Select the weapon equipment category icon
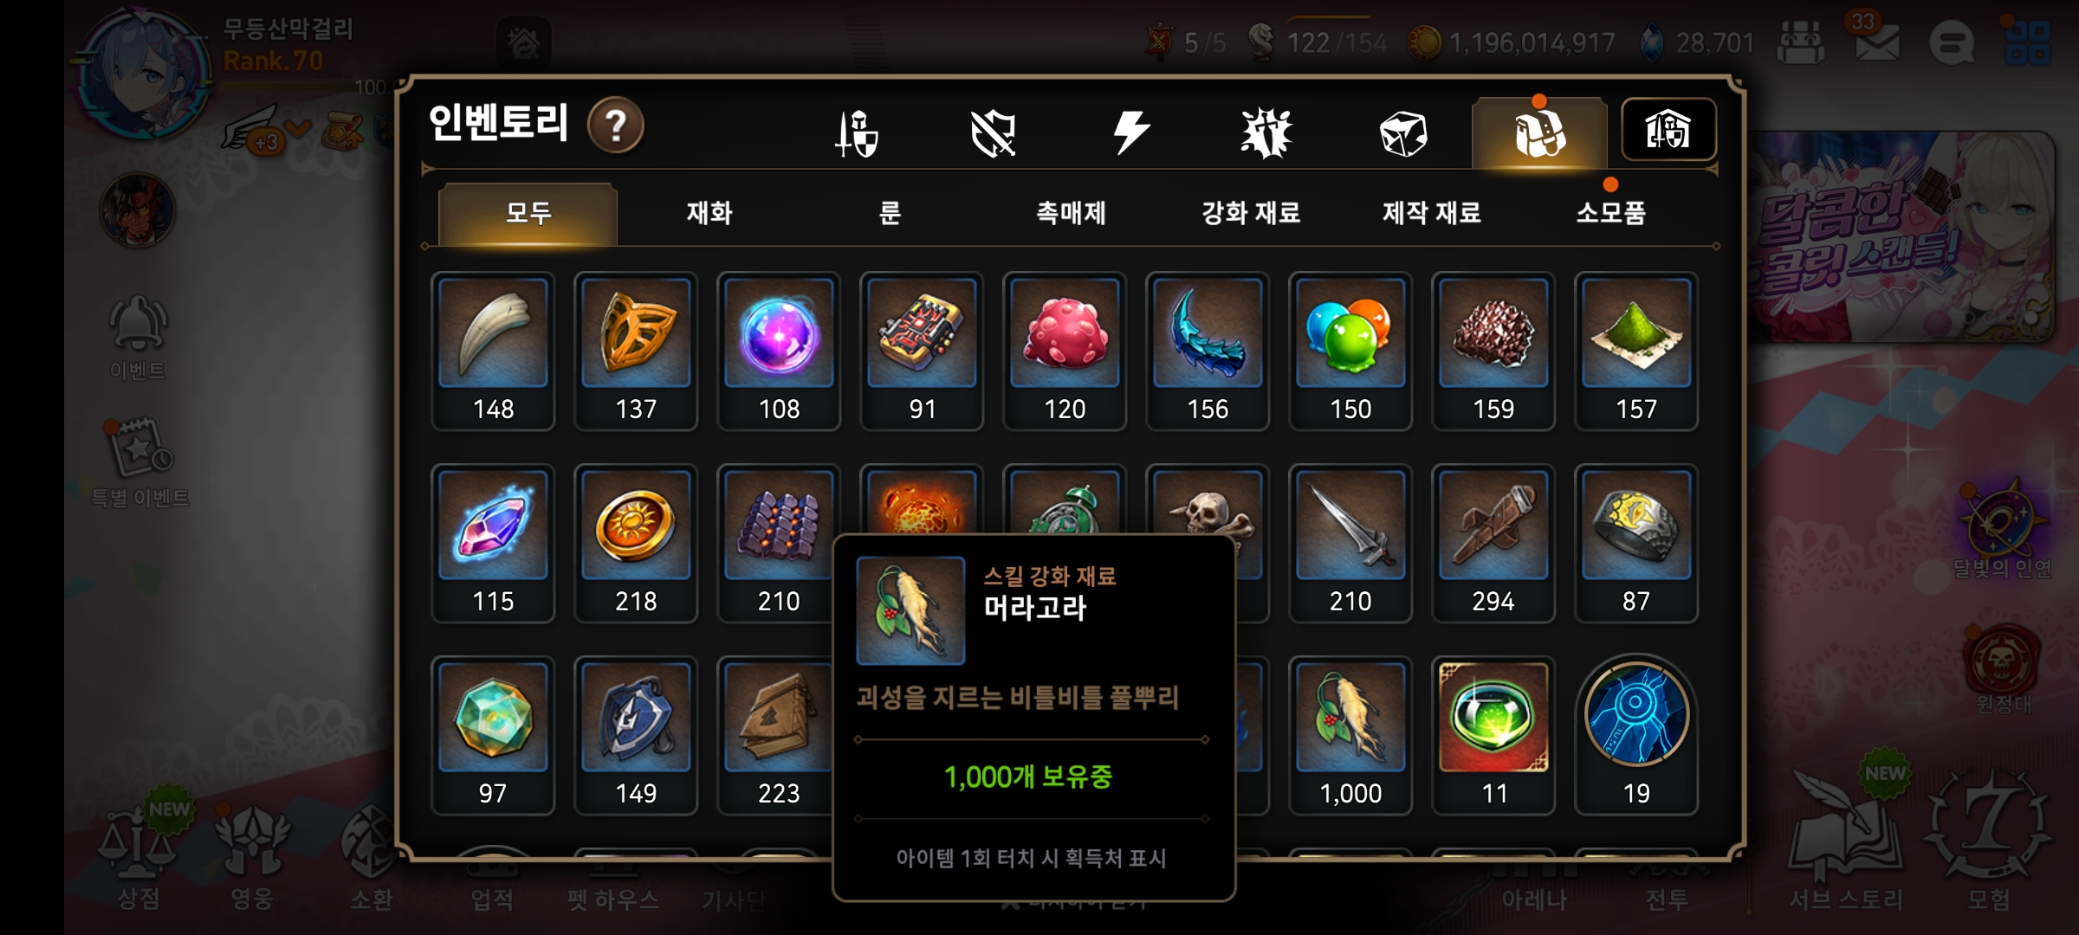2079x935 pixels. point(857,133)
